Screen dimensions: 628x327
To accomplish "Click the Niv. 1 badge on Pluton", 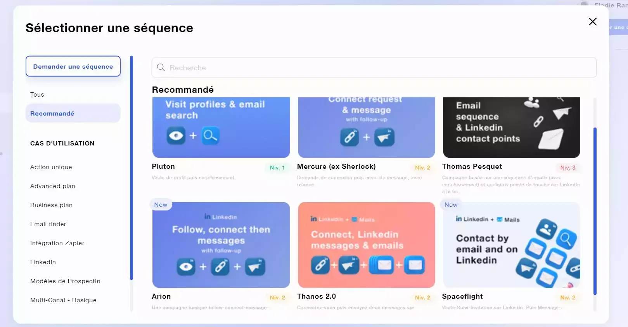I will tap(277, 168).
